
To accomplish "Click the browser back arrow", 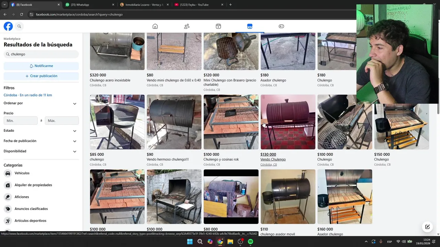I will click(x=5, y=14).
